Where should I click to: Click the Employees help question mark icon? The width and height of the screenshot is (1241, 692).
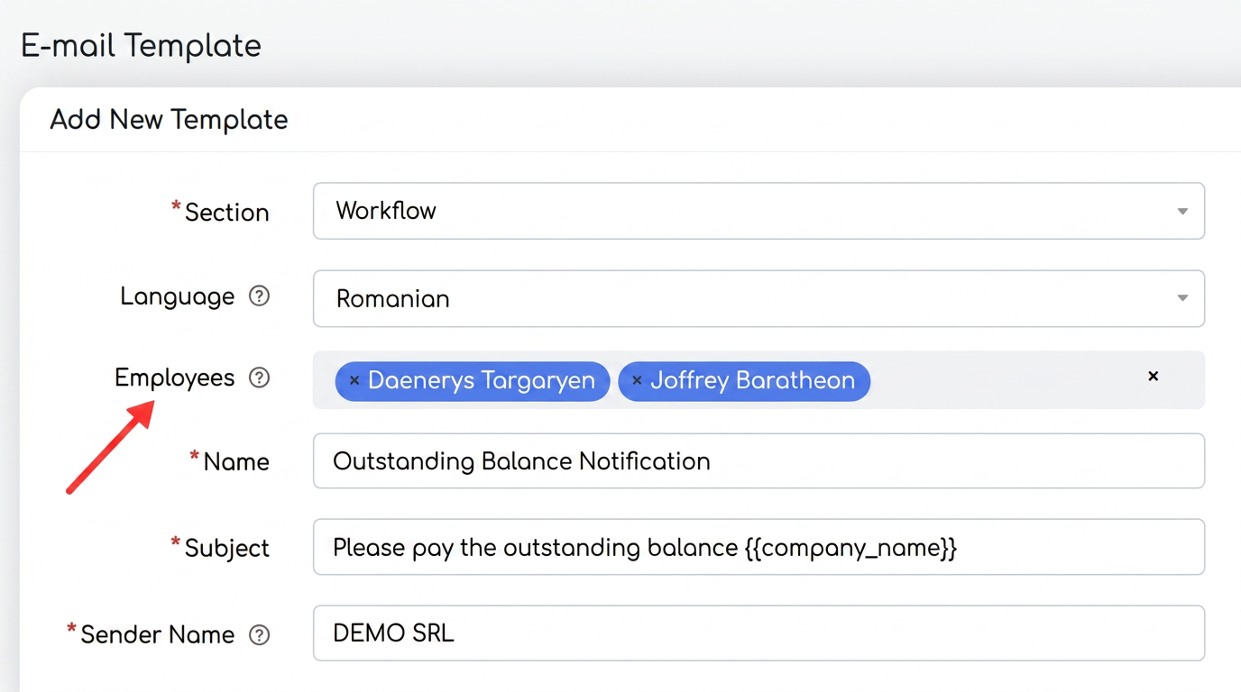259,378
